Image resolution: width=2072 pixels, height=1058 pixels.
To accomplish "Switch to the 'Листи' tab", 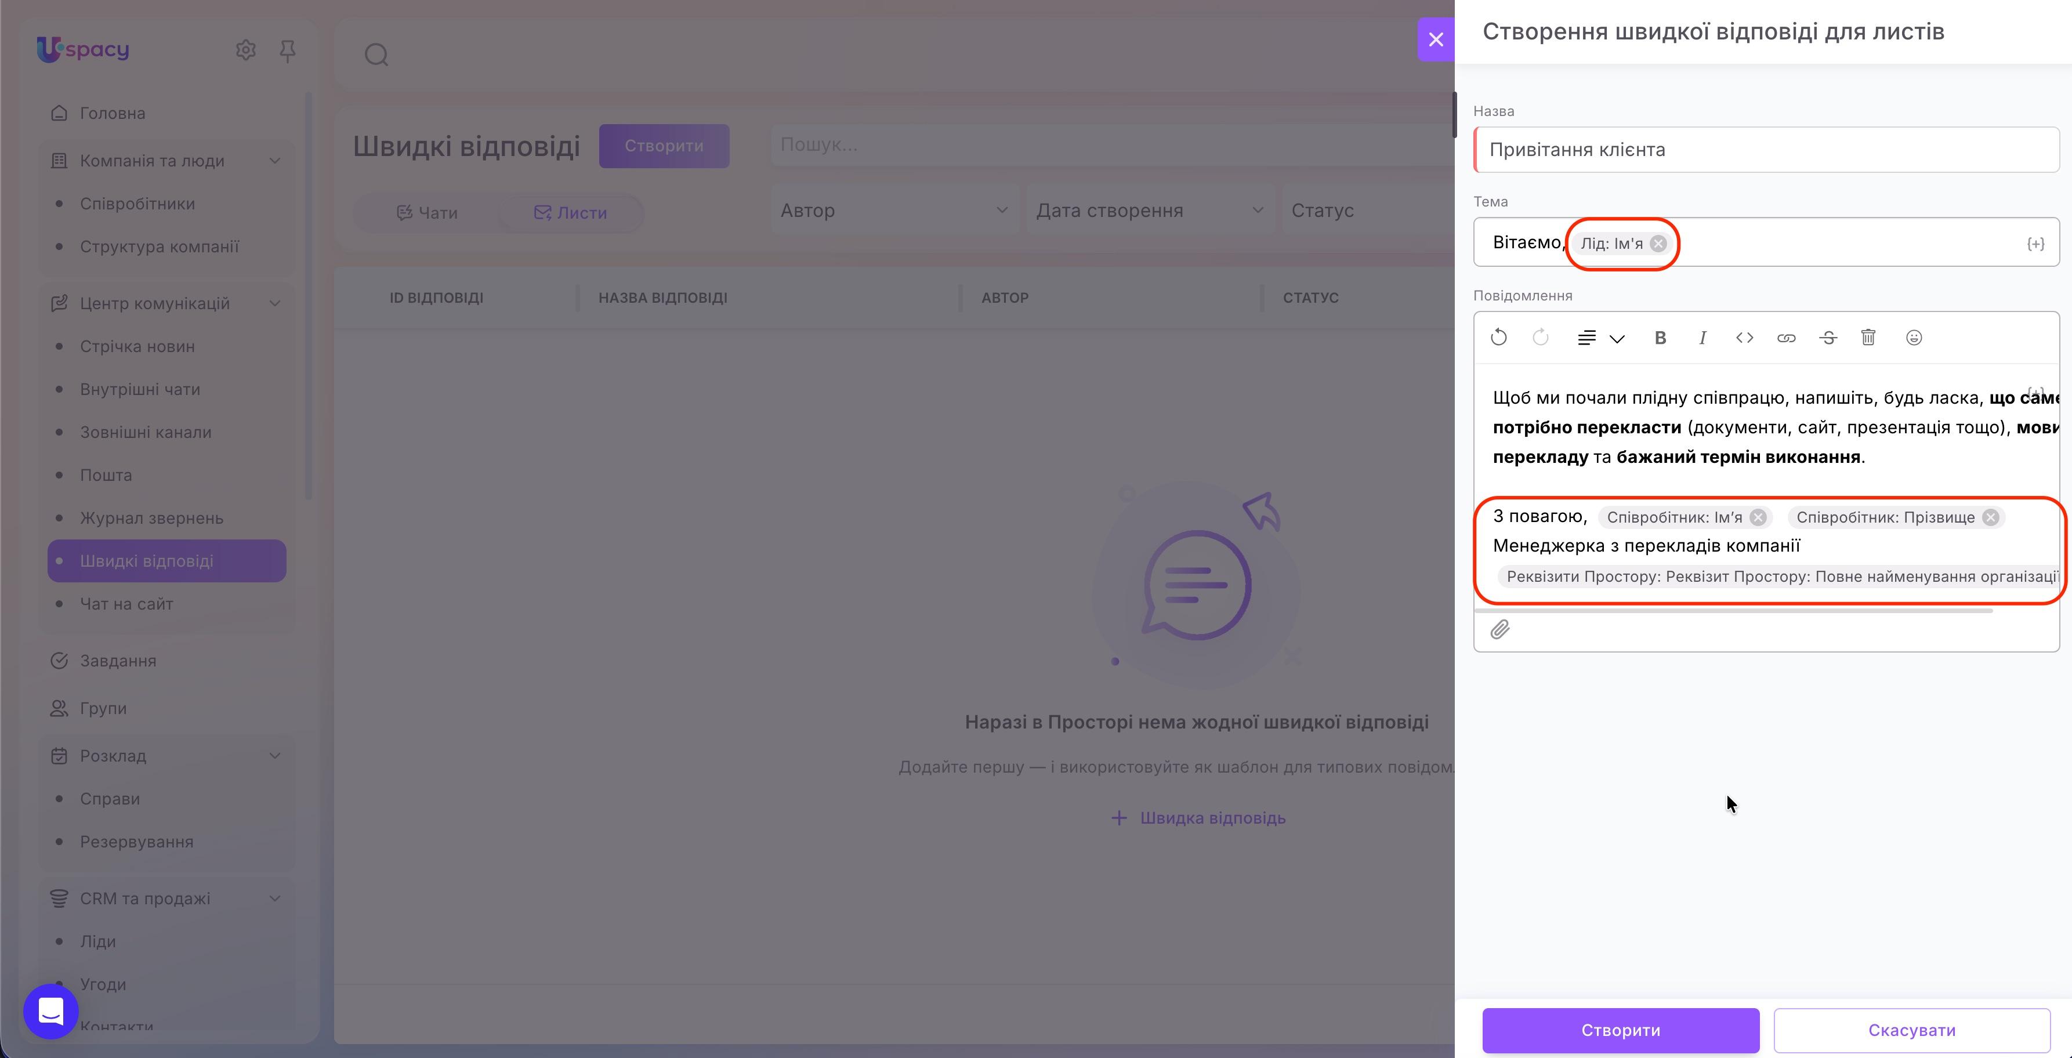I will click(x=570, y=212).
